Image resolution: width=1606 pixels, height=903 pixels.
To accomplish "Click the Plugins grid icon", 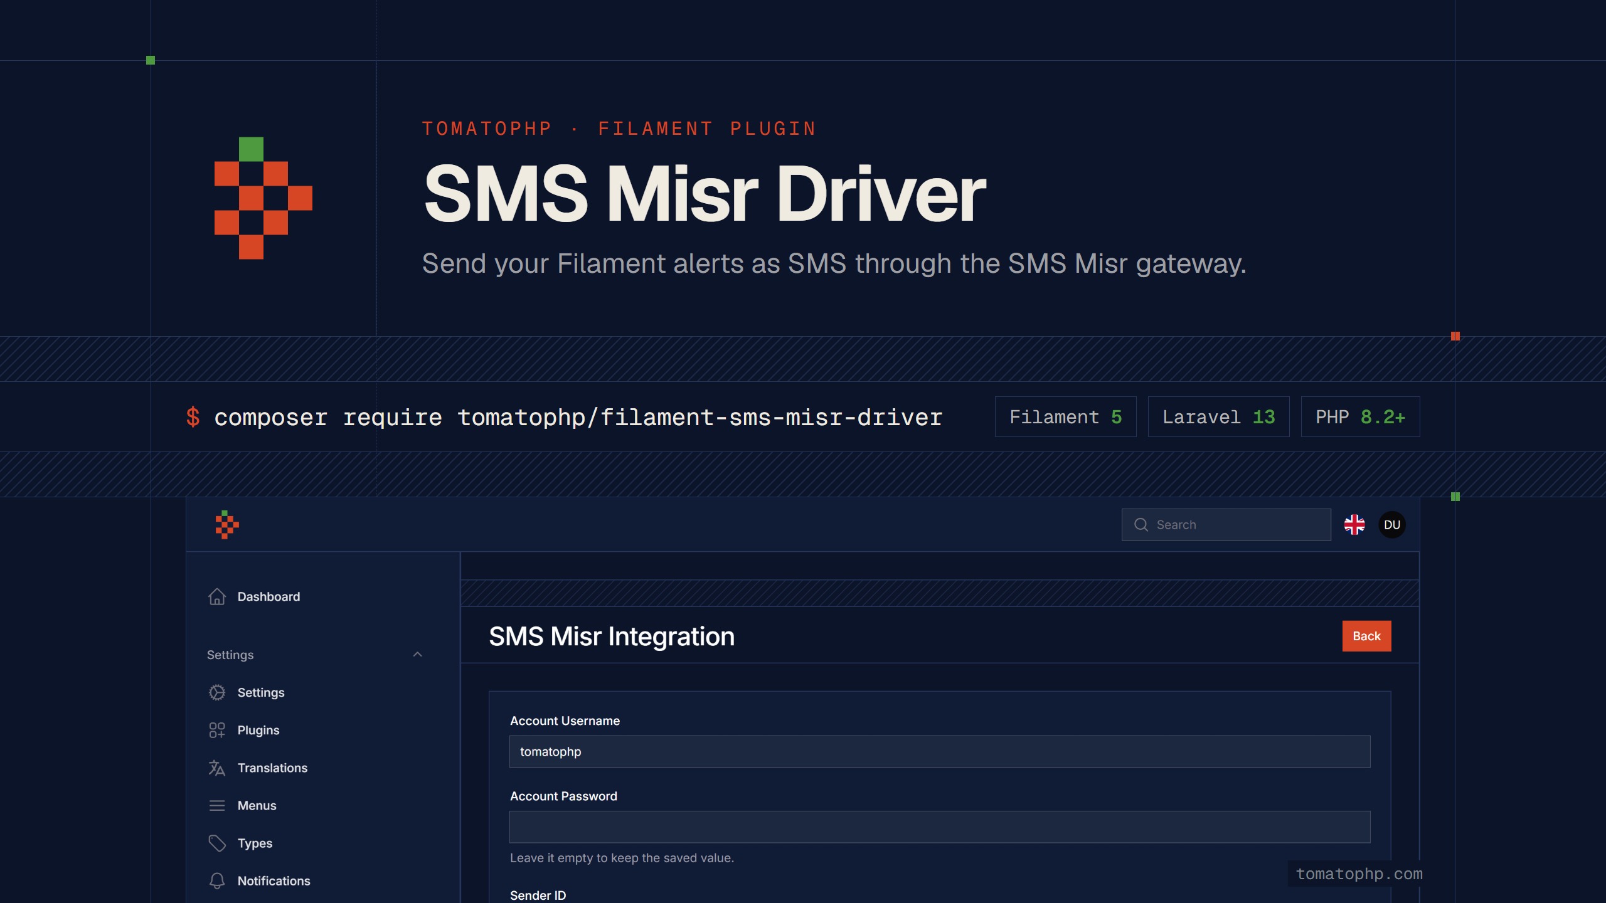I will [x=217, y=730].
